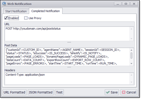This screenshot has height=99, width=141.
Task: Enable the Use Proxy checkbox
Action: [26, 18]
